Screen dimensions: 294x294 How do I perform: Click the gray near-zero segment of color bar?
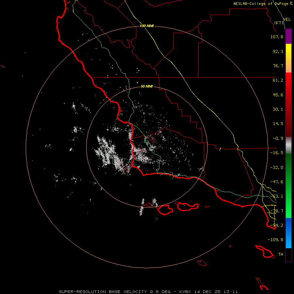pyautogui.click(x=288, y=145)
